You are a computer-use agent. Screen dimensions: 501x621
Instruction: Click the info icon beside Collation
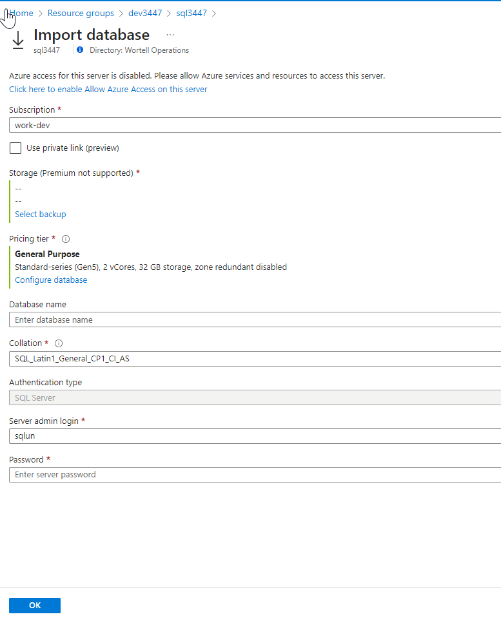pyautogui.click(x=59, y=343)
